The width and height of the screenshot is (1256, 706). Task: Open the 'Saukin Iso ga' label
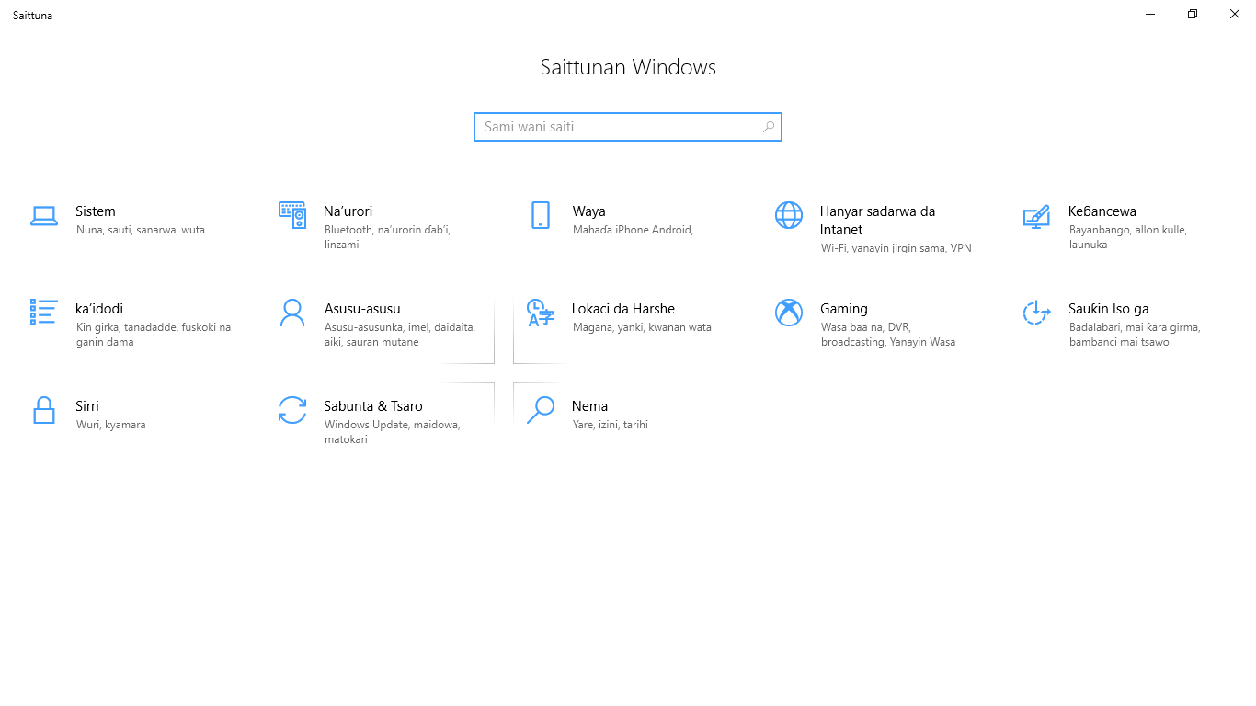click(1109, 309)
